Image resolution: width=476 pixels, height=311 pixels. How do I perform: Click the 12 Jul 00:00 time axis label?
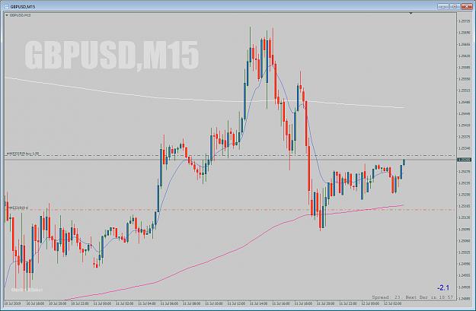pos(370,303)
